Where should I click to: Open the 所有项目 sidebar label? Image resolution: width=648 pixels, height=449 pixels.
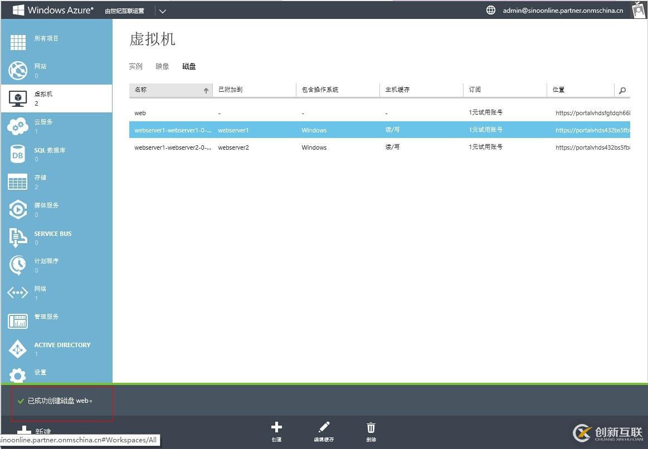click(46, 38)
